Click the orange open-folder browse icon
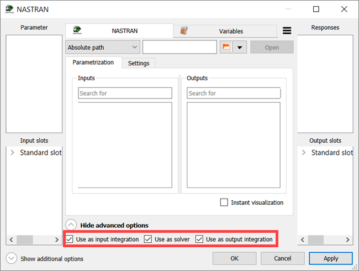This screenshot has width=359, height=271. click(x=226, y=47)
